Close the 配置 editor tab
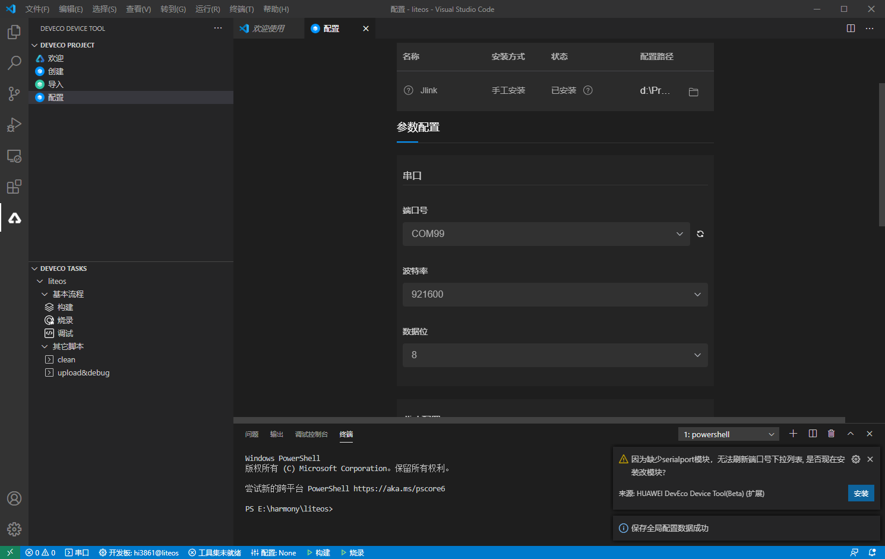This screenshot has height=559, width=885. (366, 29)
